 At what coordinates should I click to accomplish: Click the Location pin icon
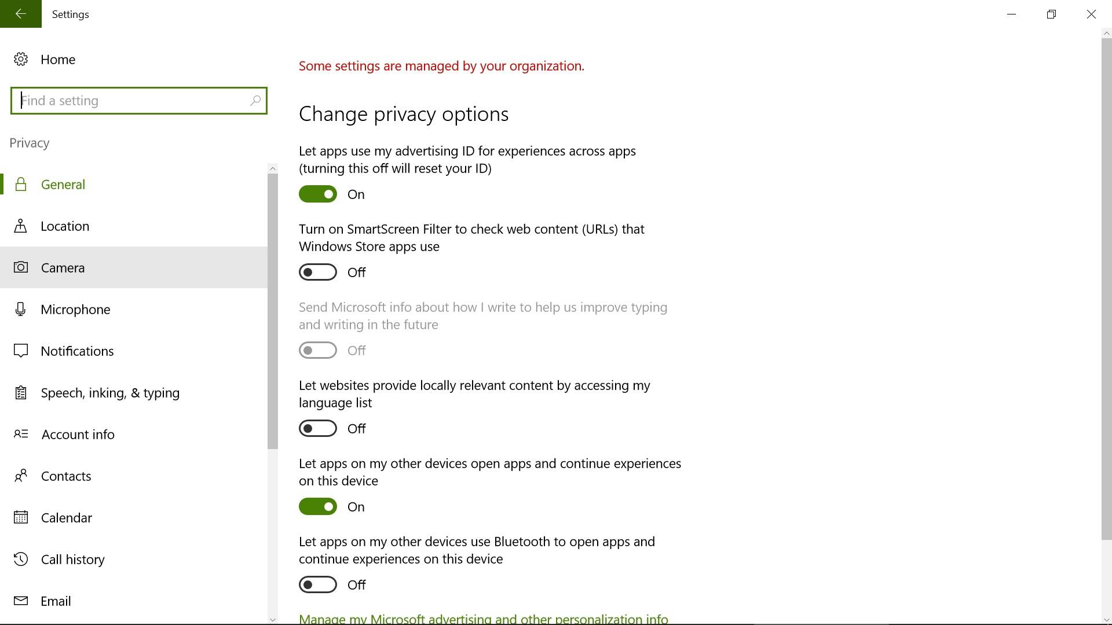21,226
